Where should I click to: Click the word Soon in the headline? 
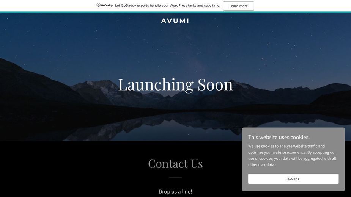click(215, 85)
